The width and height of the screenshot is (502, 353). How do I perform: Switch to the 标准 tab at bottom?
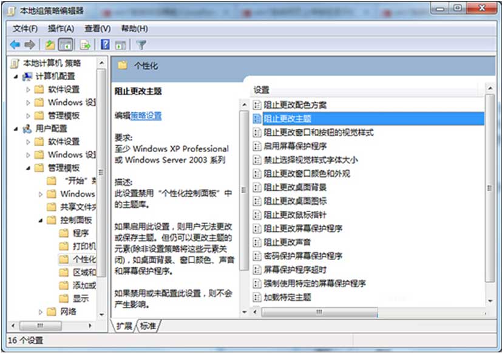point(148,326)
